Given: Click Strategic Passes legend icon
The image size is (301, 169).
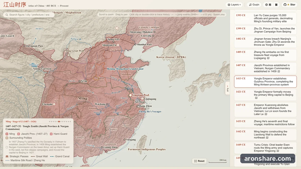Looking at the screenshot, I should point(7,156).
